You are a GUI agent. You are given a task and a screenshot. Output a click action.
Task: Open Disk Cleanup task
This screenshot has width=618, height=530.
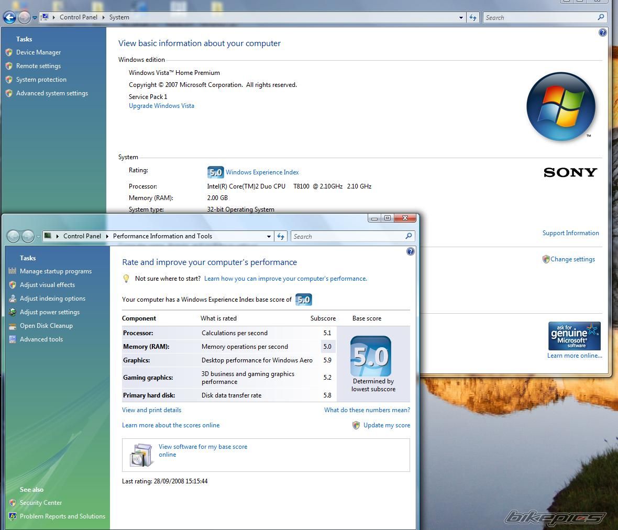(46, 325)
